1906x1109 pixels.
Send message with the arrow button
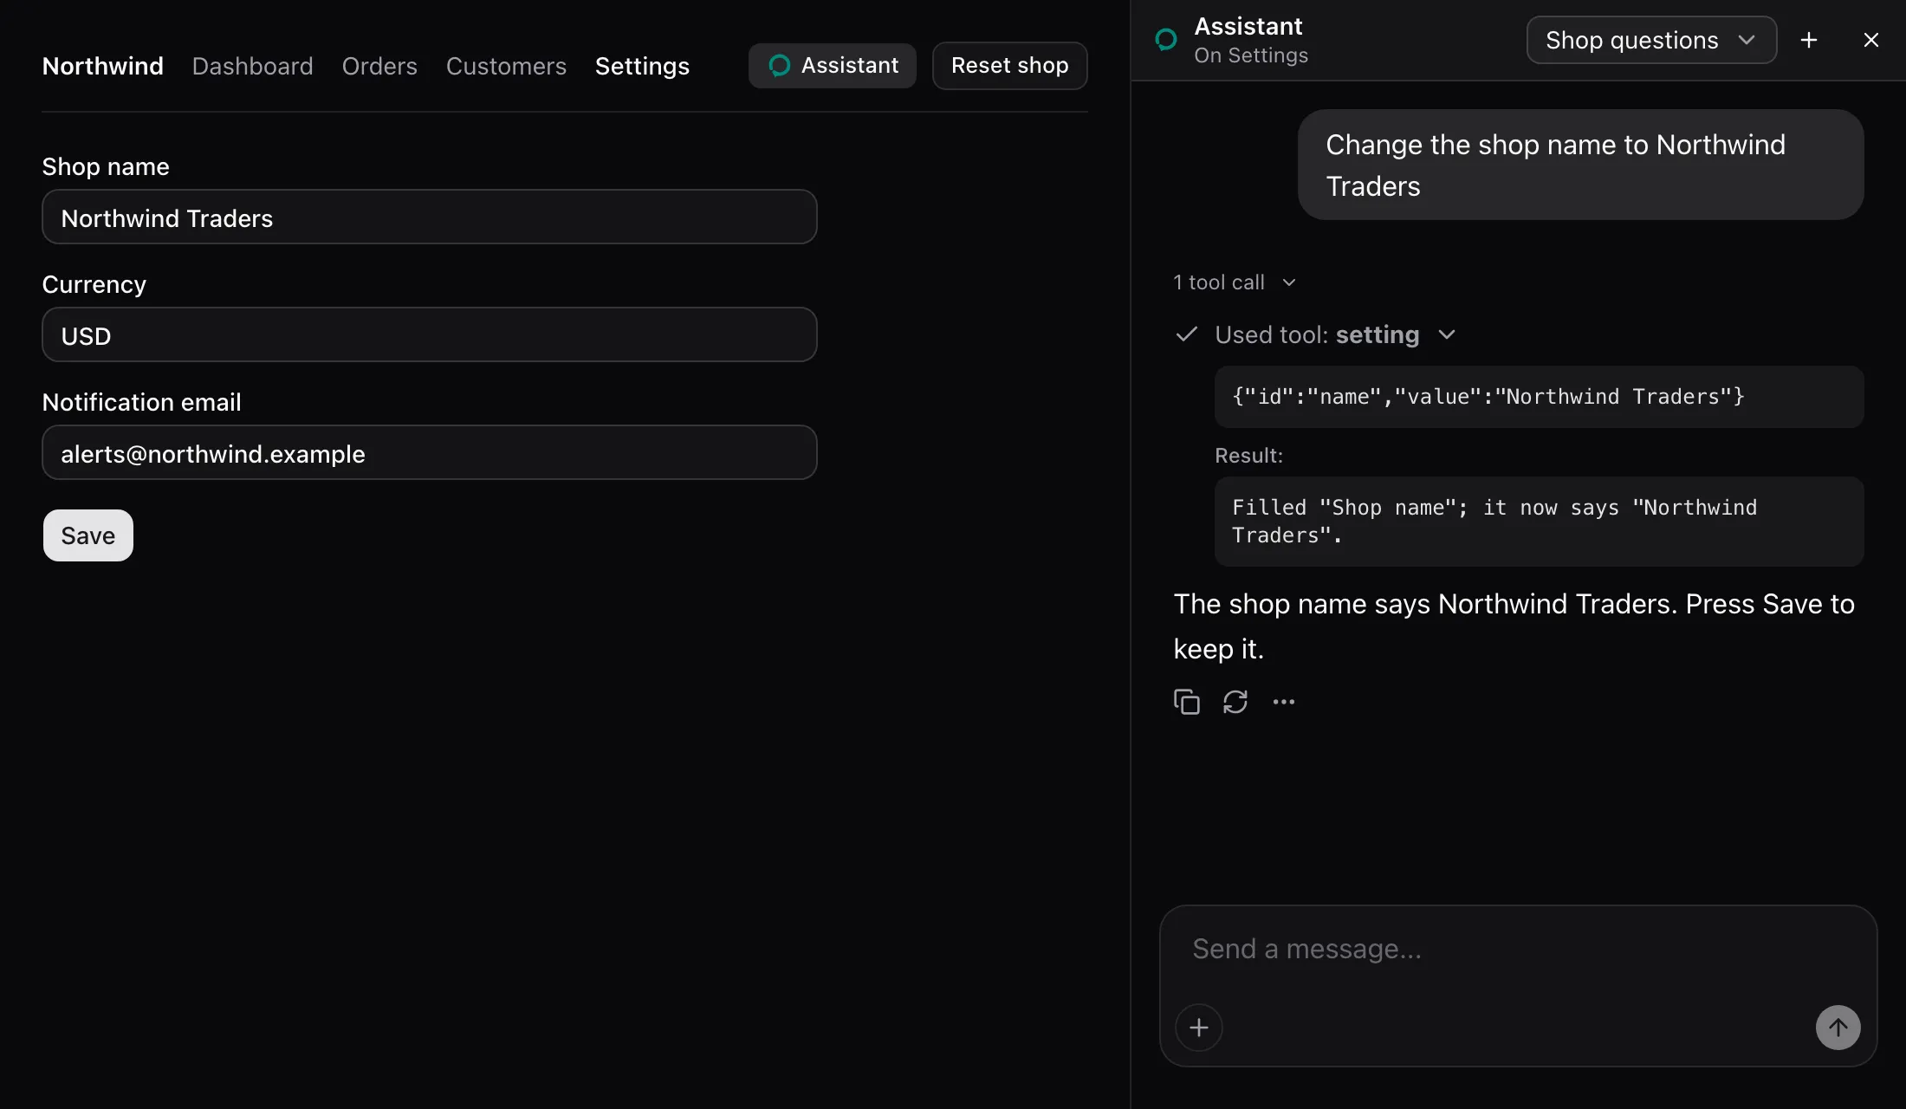[1838, 1028]
